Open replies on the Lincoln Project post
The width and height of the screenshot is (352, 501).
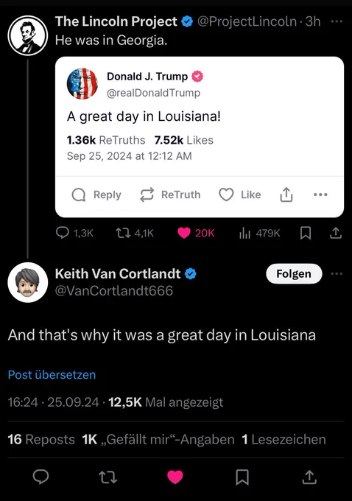74,233
